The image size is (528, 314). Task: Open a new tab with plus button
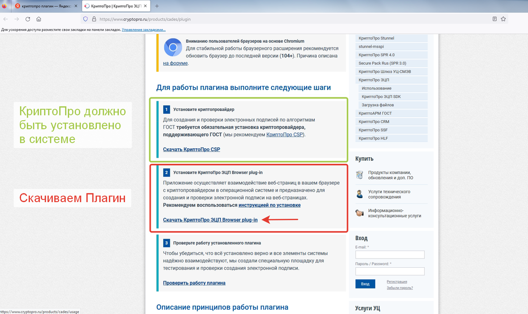coord(157,6)
